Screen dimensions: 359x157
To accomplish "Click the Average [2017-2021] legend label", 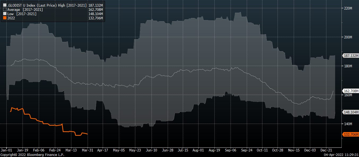I will (x=25, y=10).
